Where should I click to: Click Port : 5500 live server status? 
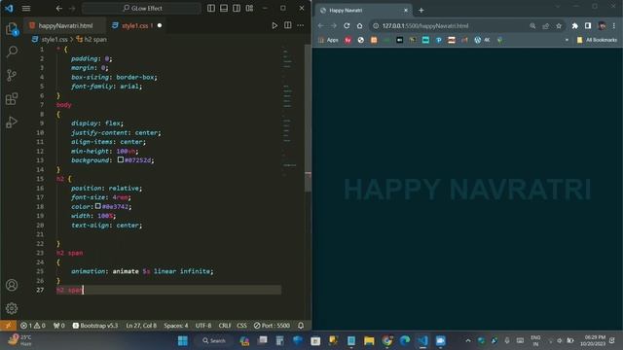point(273,326)
